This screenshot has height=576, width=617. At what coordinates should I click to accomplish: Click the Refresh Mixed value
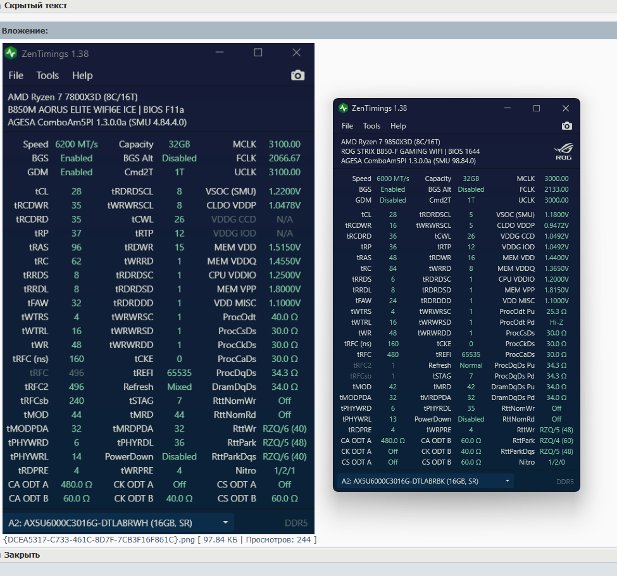179,387
